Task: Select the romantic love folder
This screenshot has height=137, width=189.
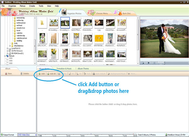Action: tap(21, 28)
